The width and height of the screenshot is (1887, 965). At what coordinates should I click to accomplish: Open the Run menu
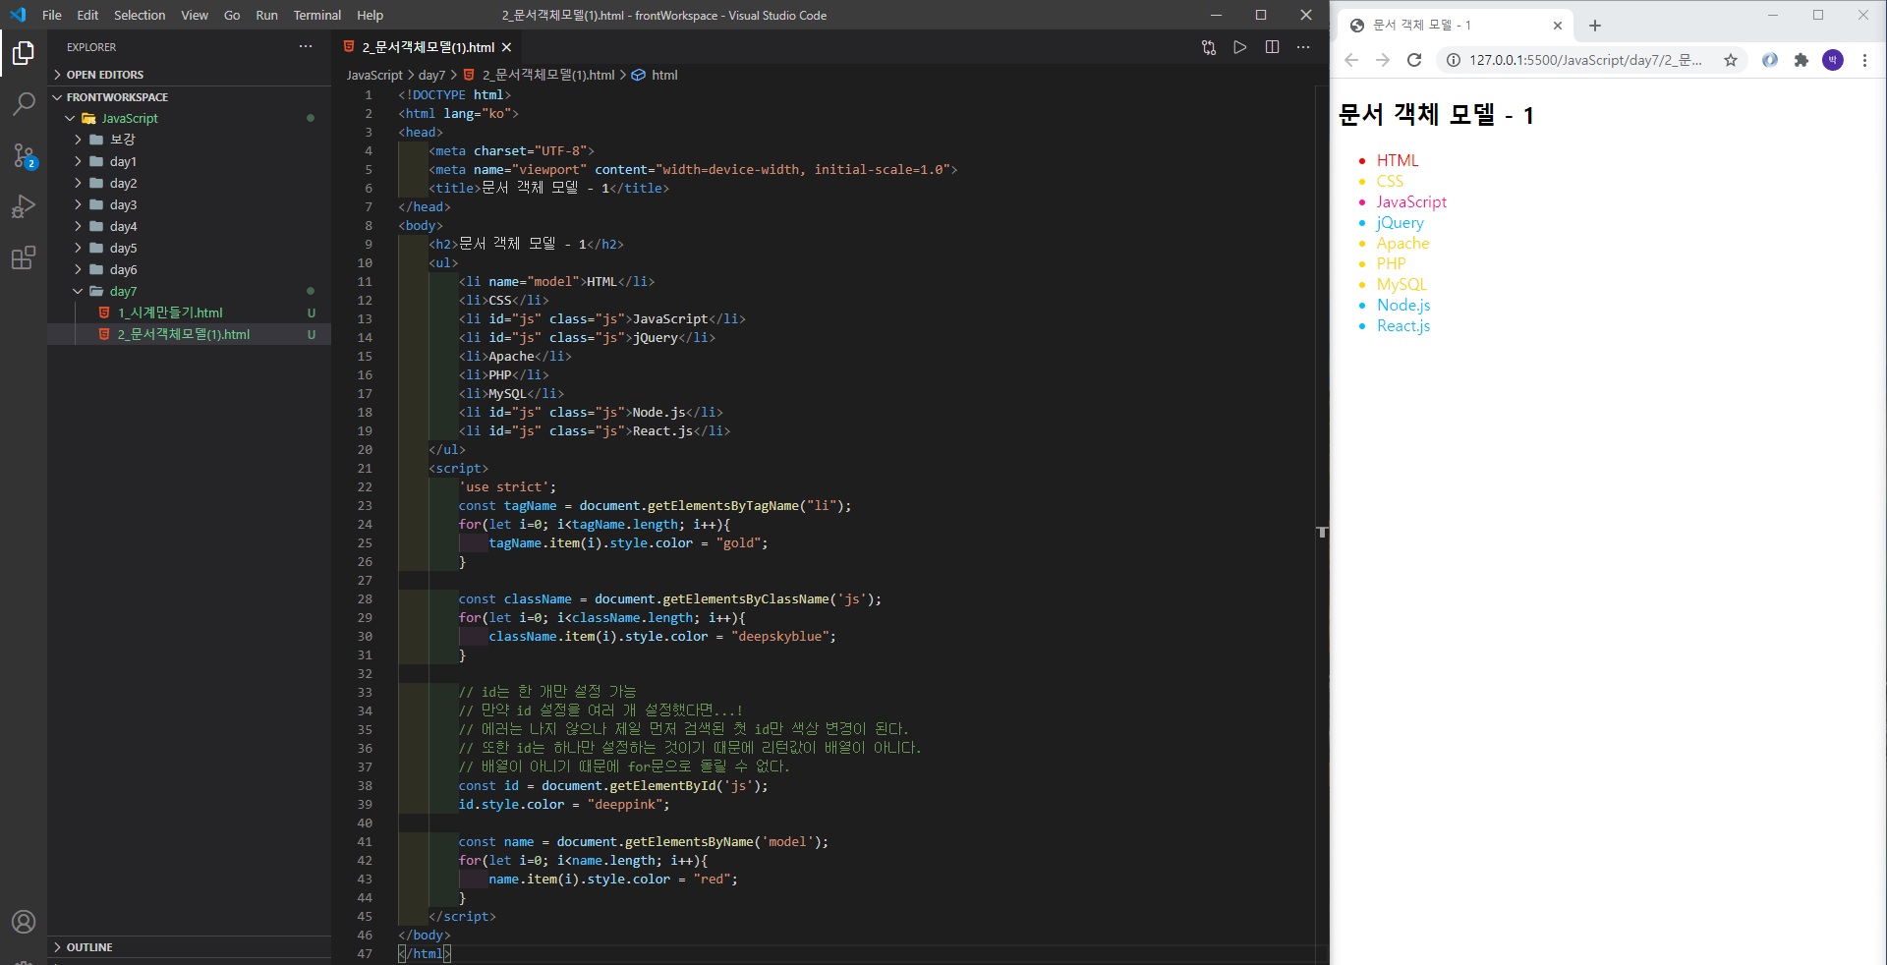266,15
